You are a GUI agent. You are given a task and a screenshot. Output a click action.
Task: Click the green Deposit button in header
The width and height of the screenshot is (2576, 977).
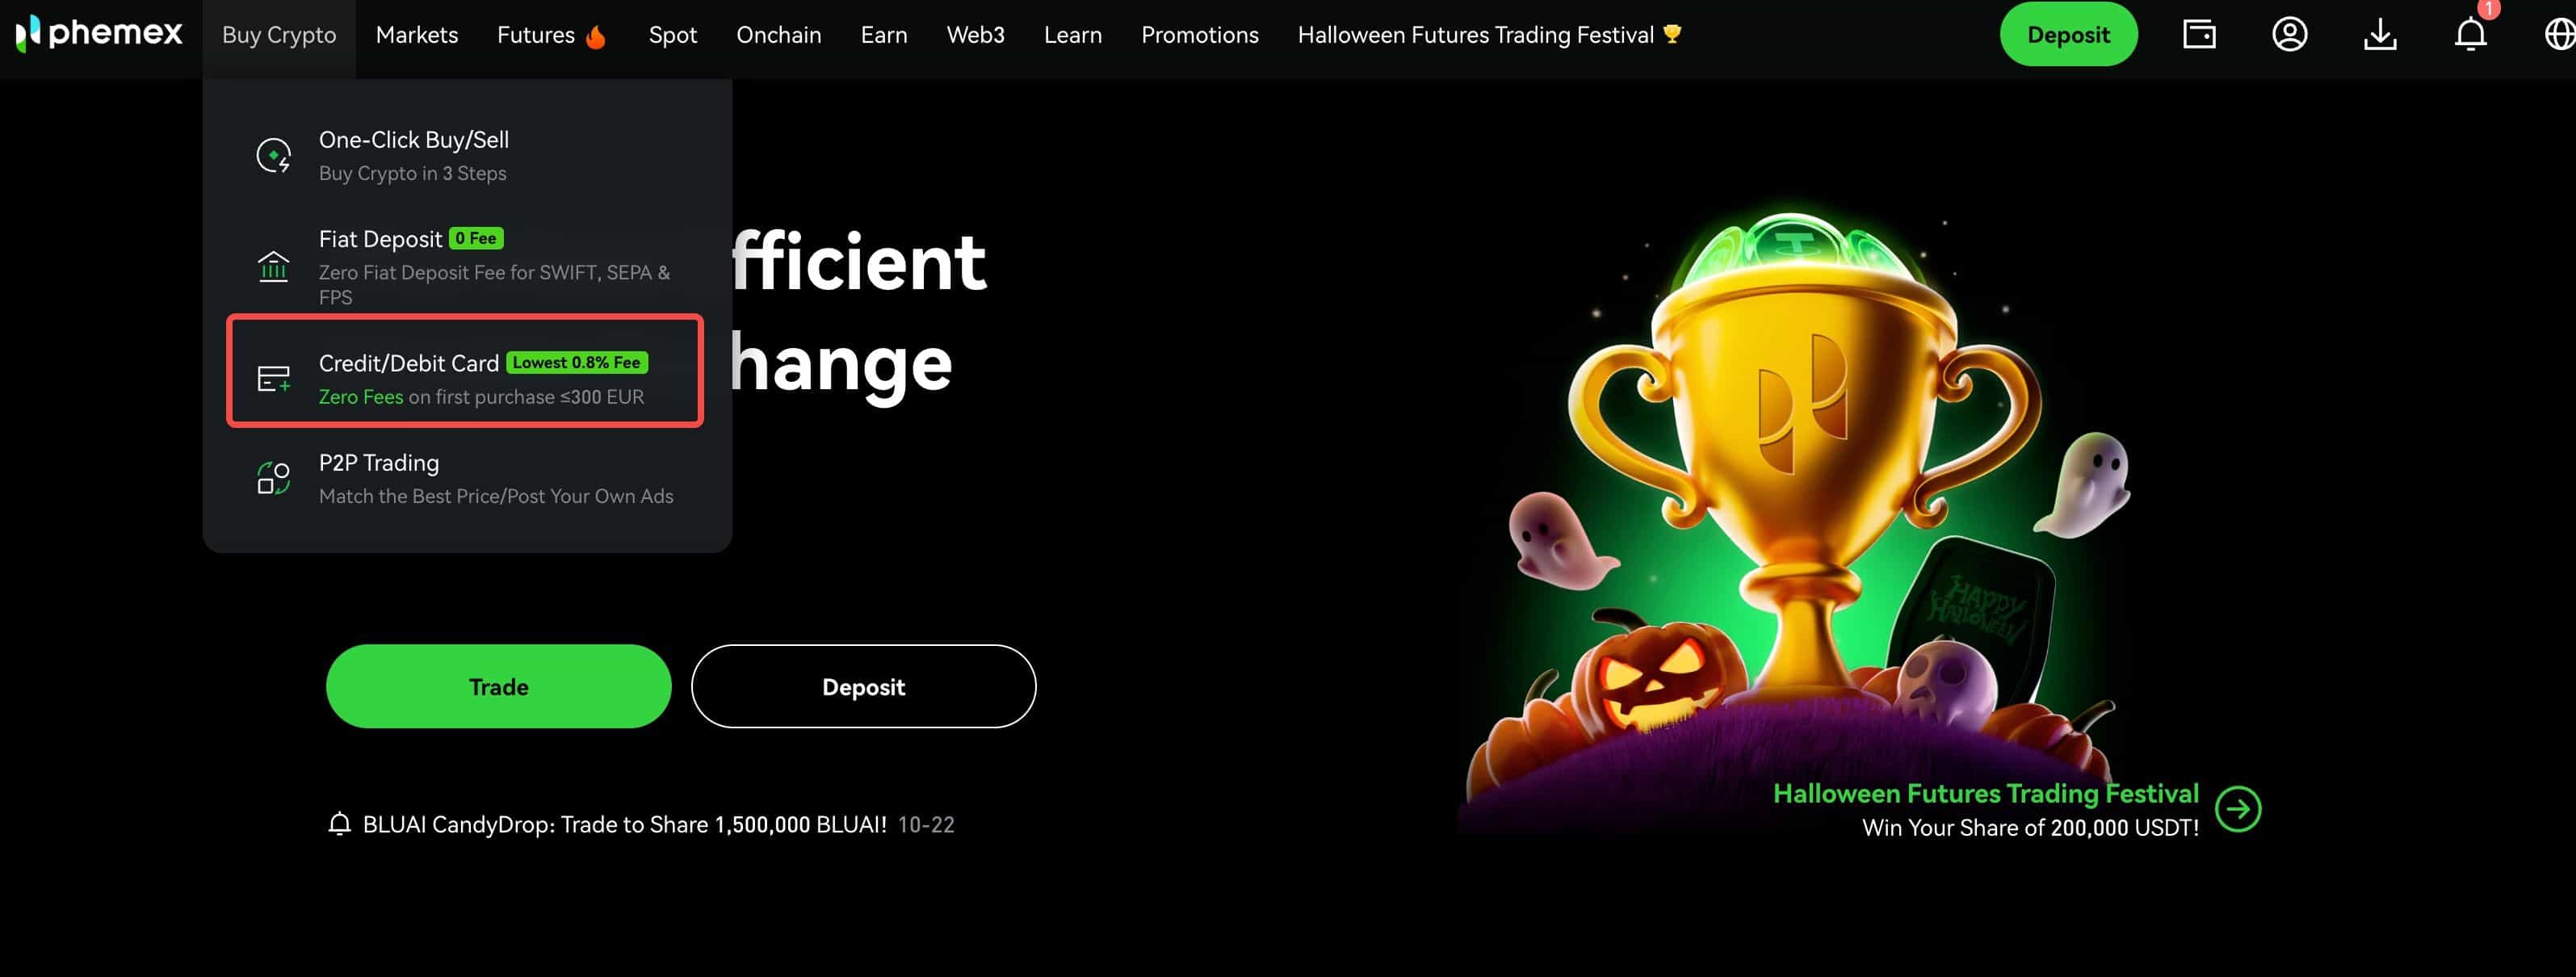point(2068,35)
